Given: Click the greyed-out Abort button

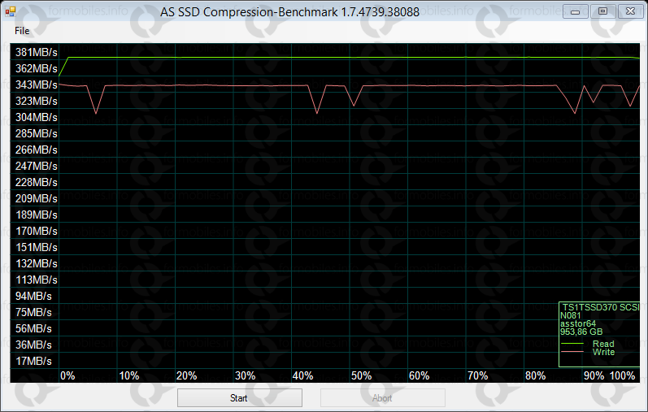Looking at the screenshot, I should (x=382, y=398).
